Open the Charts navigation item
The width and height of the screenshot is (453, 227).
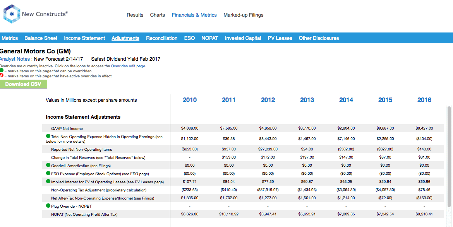(158, 15)
